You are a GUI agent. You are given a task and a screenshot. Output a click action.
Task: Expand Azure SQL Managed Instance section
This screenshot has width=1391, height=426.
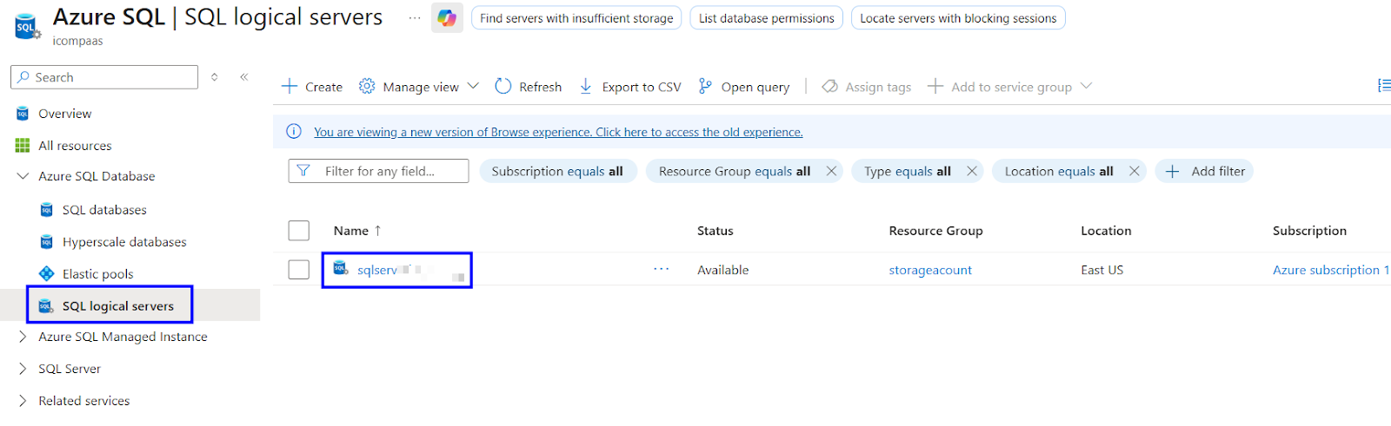23,337
